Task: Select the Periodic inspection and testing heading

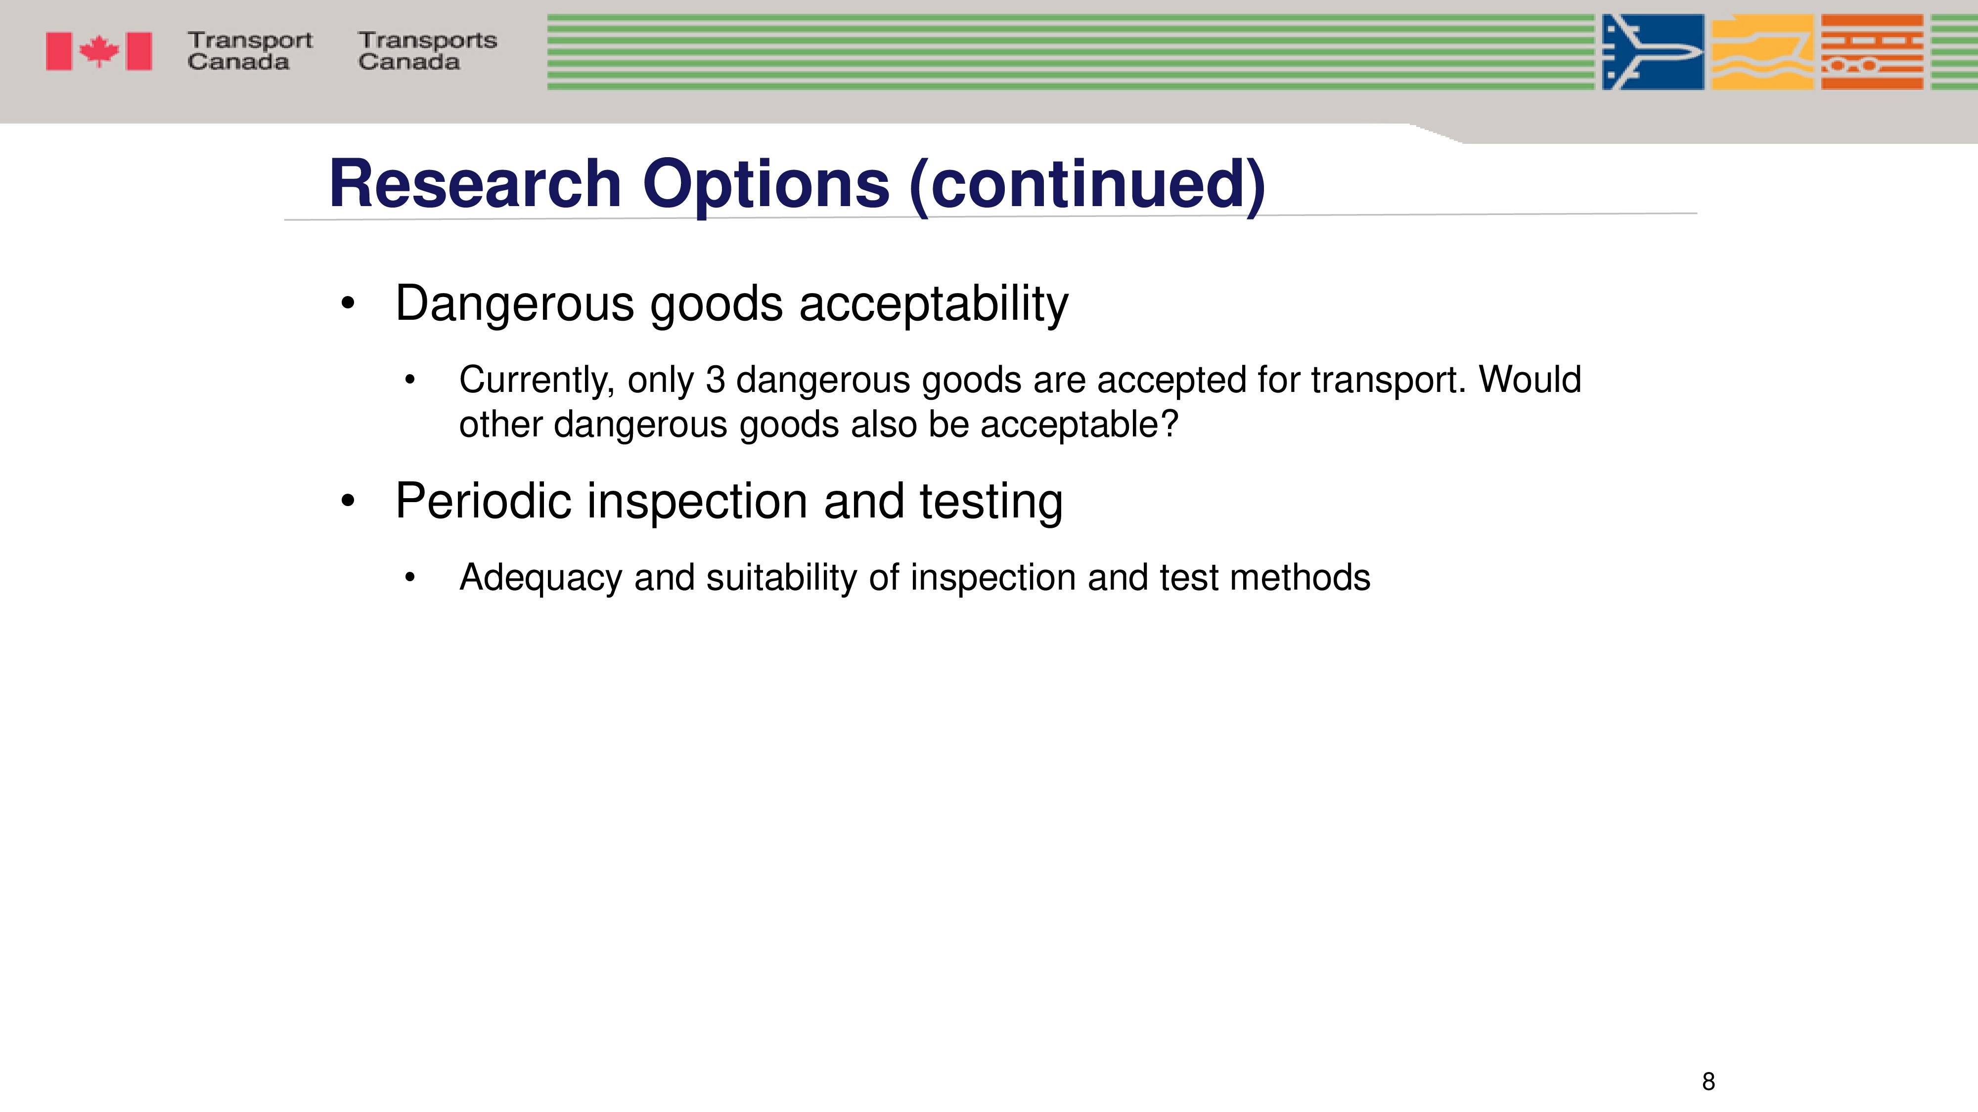Action: pos(729,501)
